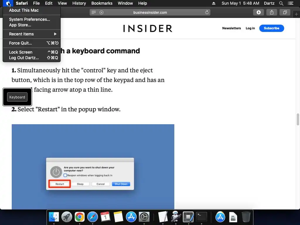Click the date and time in menu bar
Image resolution: width=300 pixels, height=225 pixels.
point(240,3)
